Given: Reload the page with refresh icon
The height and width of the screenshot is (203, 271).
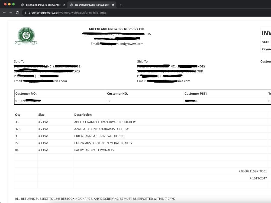Looking at the screenshot, I should point(17,13).
